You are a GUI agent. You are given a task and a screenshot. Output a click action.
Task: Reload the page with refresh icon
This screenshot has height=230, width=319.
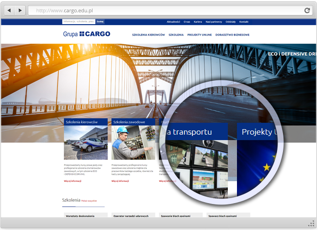[307, 10]
